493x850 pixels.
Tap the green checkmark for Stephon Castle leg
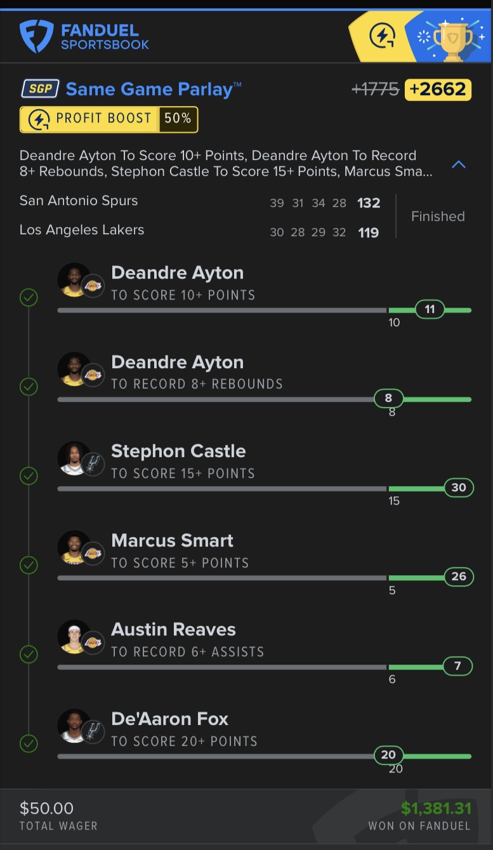coord(29,475)
